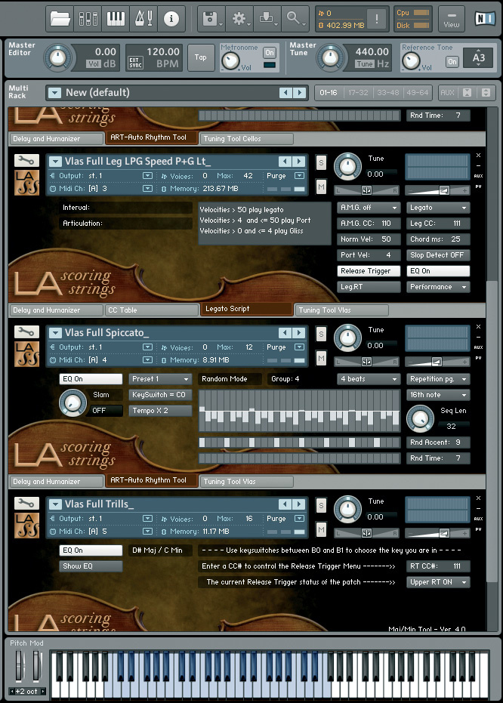Click the Tempo X 2 button
The width and height of the screenshot is (503, 703).
click(x=160, y=410)
